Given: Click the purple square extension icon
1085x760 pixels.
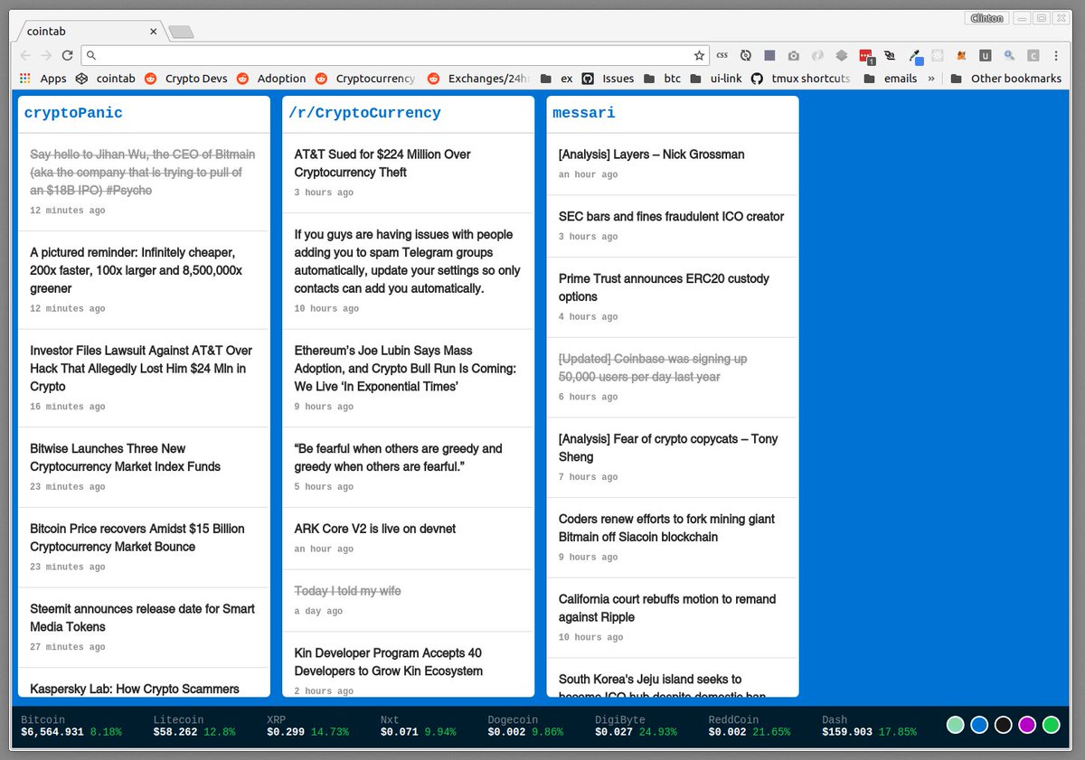Looking at the screenshot, I should tap(769, 55).
